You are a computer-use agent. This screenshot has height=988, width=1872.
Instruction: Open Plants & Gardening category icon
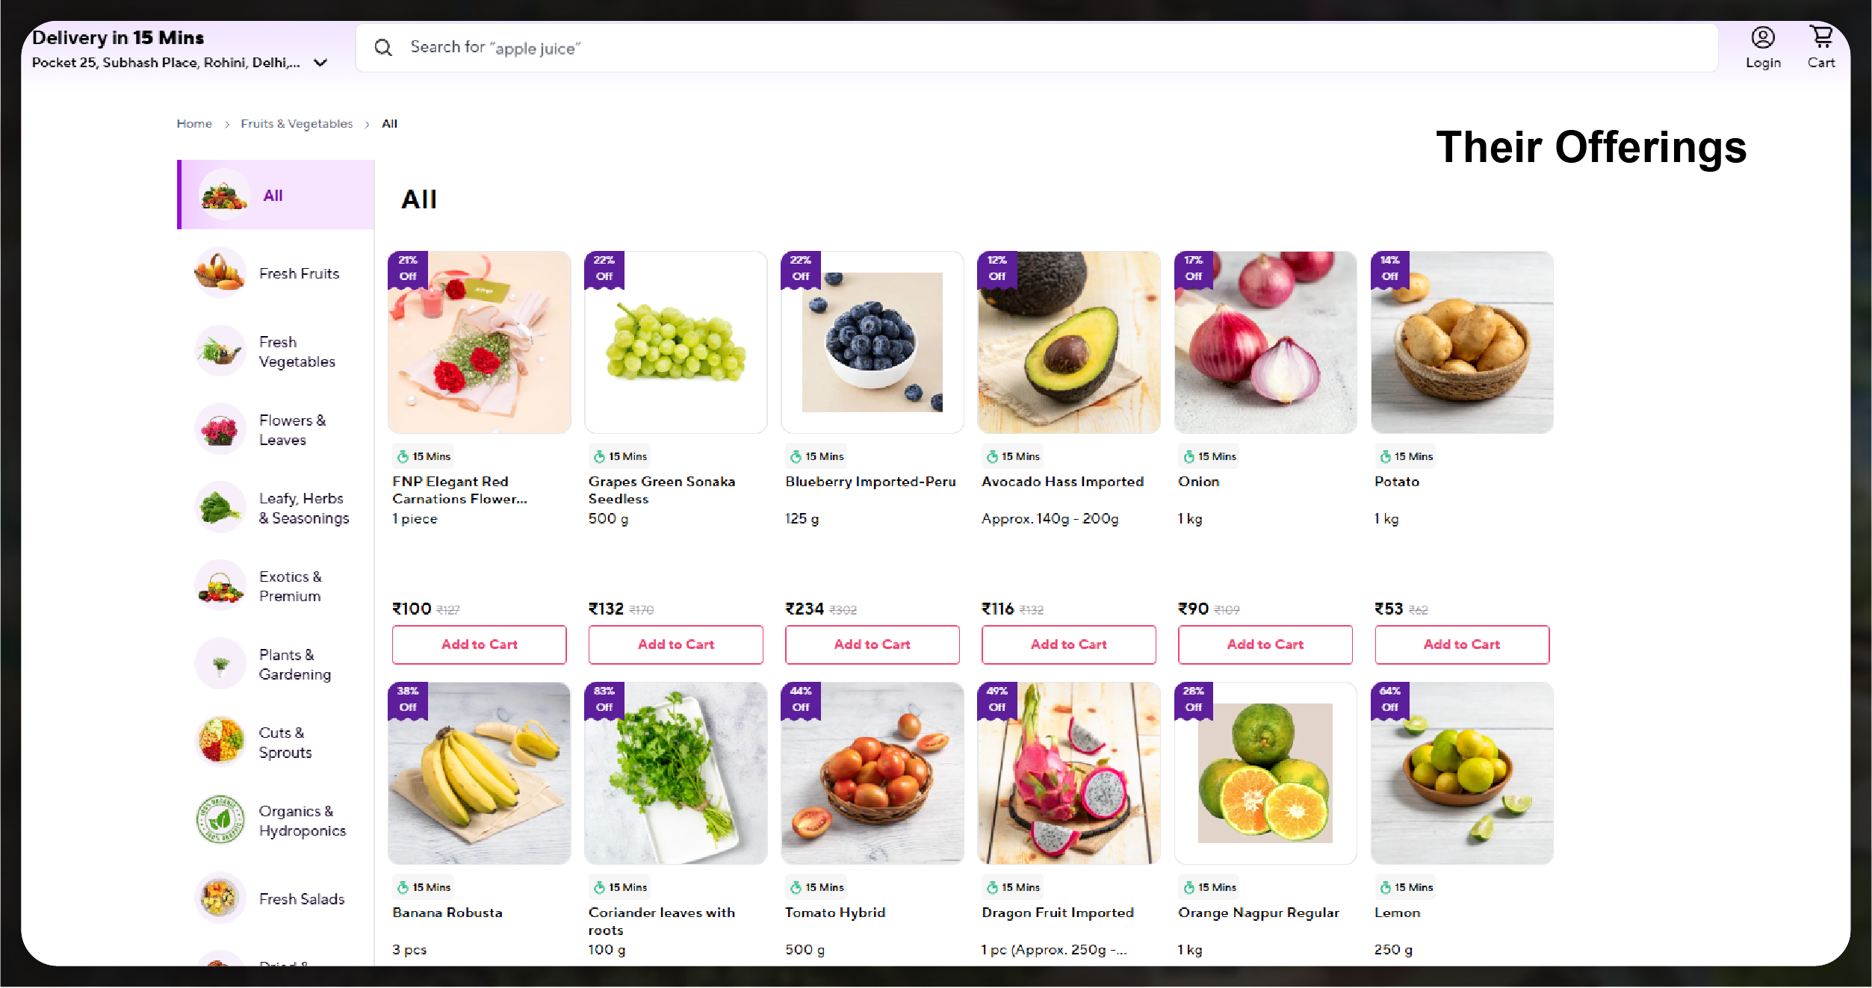pyautogui.click(x=220, y=664)
